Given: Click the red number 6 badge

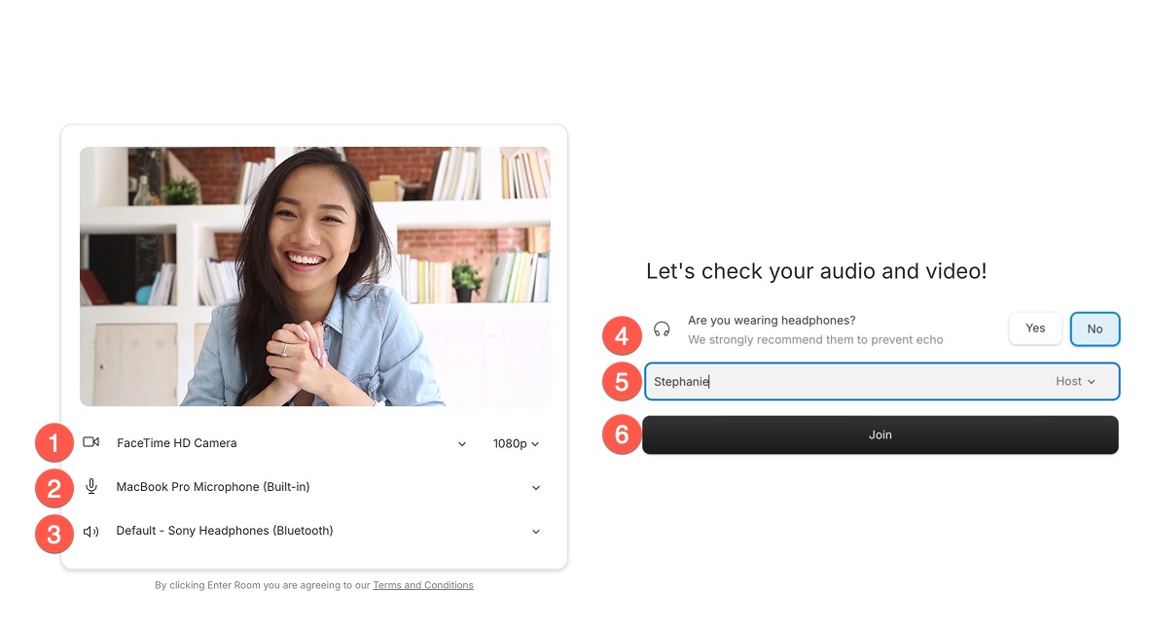Looking at the screenshot, I should point(622,434).
